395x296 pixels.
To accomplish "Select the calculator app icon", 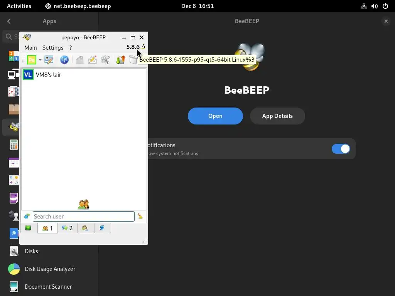I will click(14, 145).
